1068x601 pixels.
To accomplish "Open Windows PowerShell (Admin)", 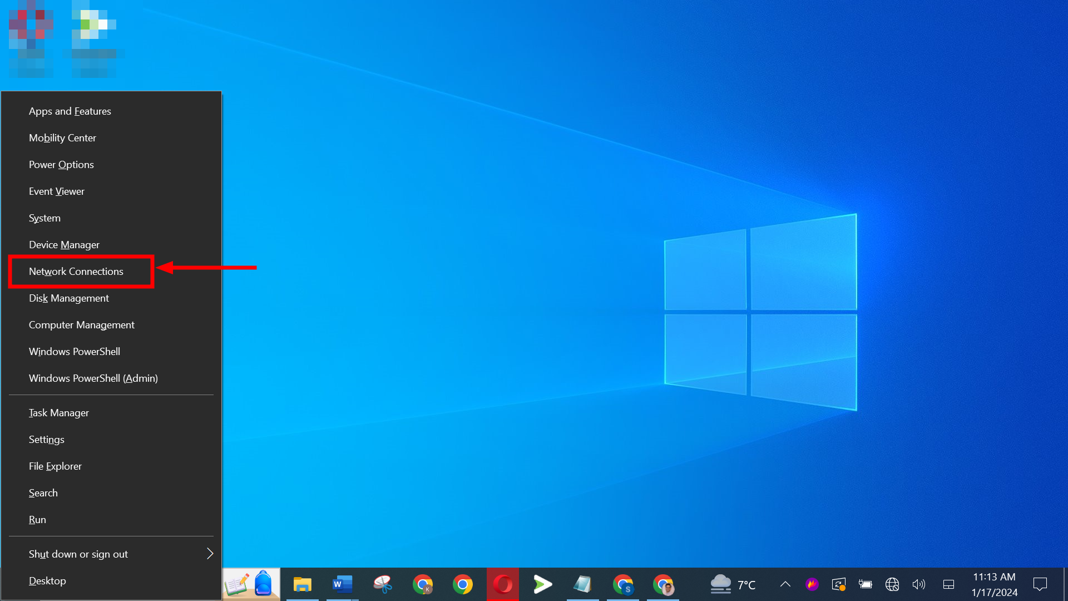I will tap(93, 378).
